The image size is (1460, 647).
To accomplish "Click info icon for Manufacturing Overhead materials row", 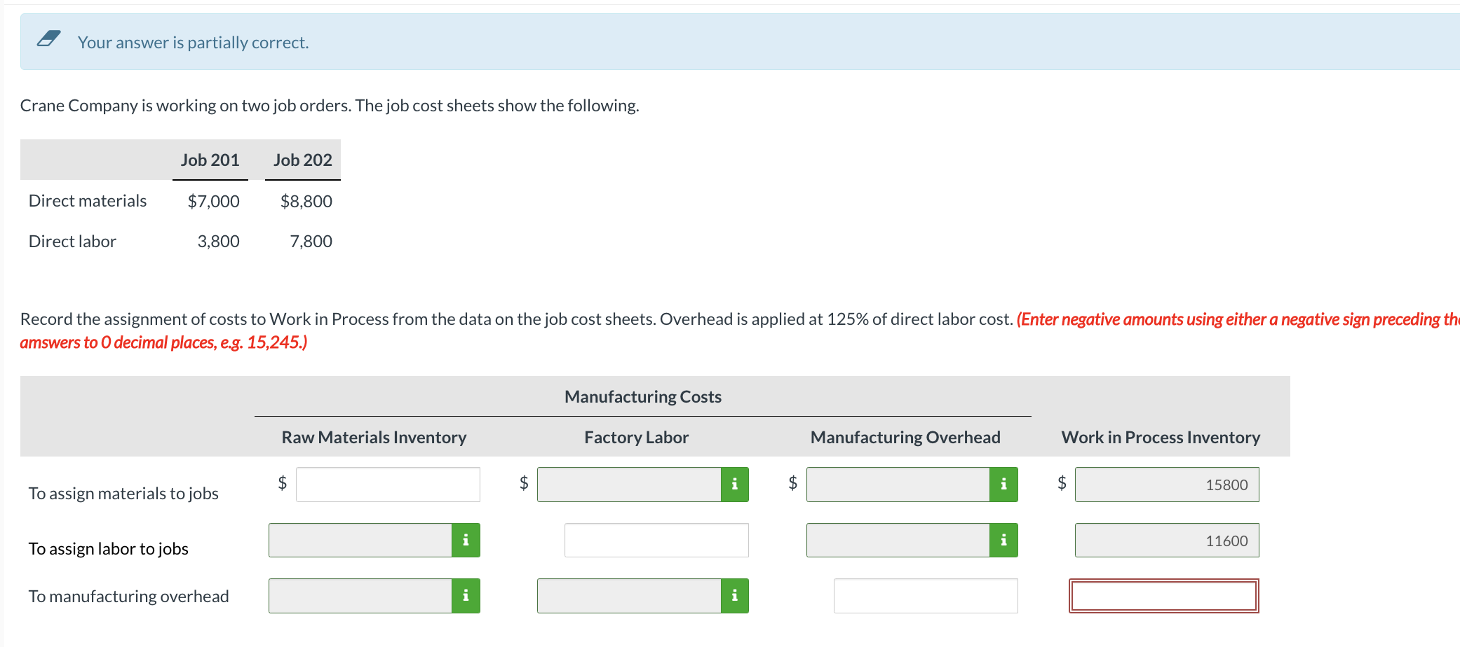I will [x=1003, y=485].
